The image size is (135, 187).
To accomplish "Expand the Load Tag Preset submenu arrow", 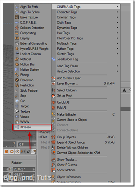I will coord(117,66).
